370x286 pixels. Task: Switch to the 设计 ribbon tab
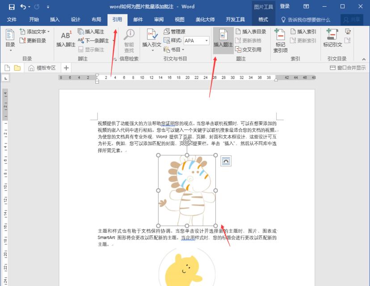(76, 20)
